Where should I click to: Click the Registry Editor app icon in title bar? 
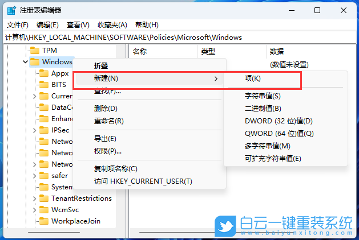tap(11, 10)
